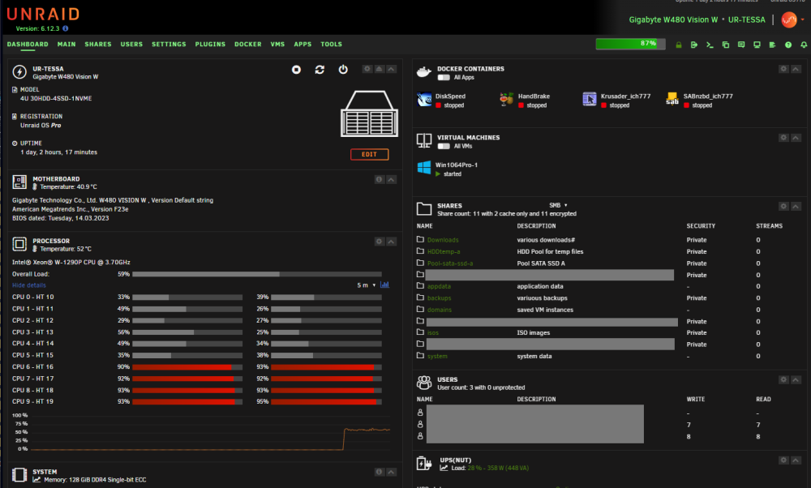The width and height of the screenshot is (811, 488).
Task: Shut down server with the power icon
Action: [x=343, y=69]
